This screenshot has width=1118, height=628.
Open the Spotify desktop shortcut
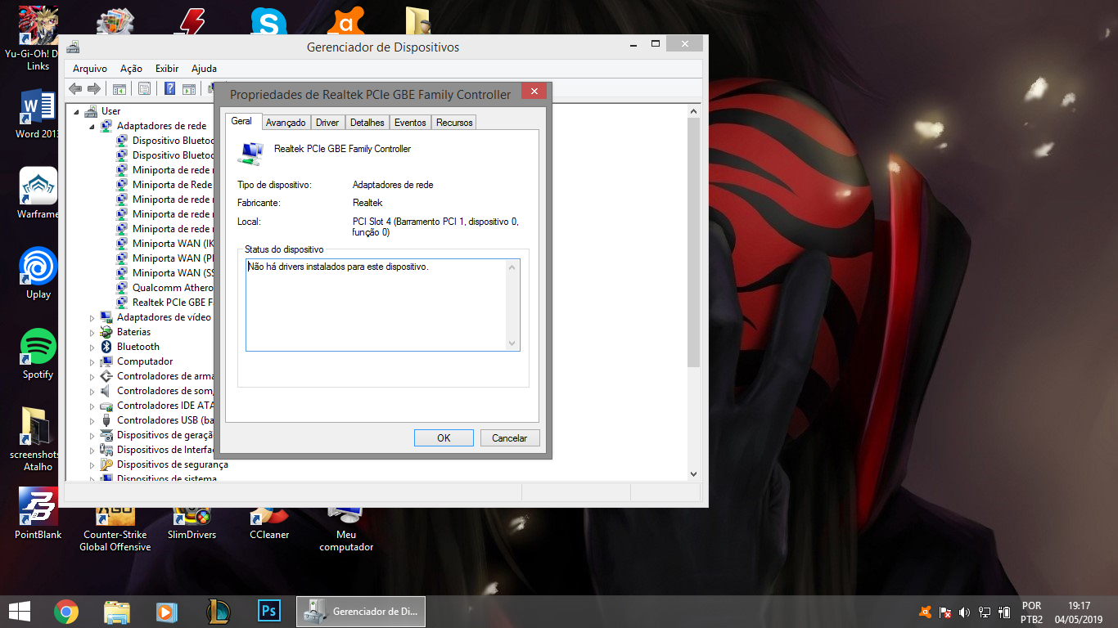pos(38,354)
